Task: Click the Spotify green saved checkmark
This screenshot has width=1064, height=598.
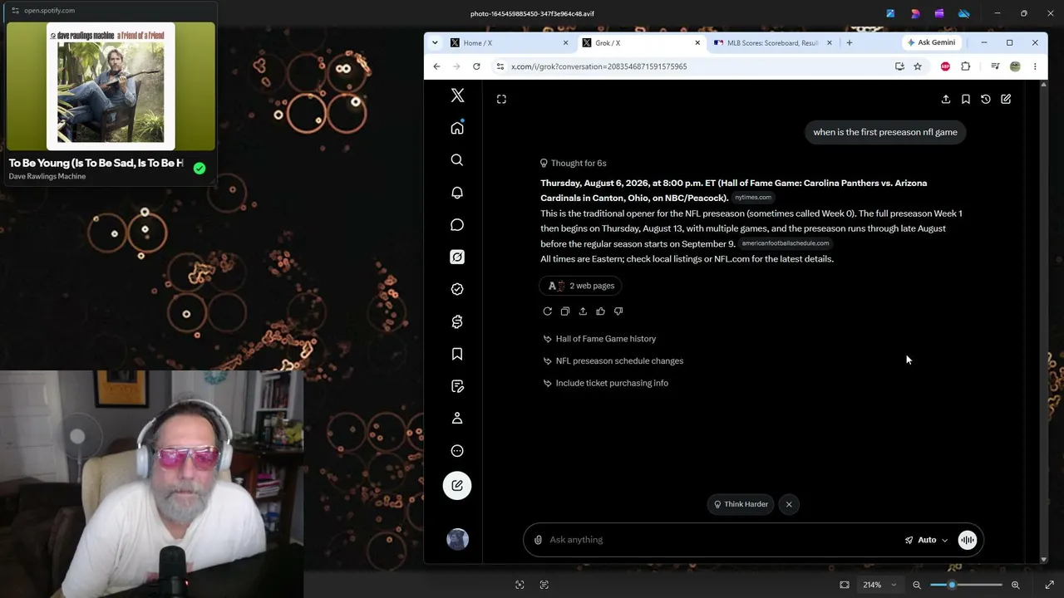Action: click(x=199, y=169)
